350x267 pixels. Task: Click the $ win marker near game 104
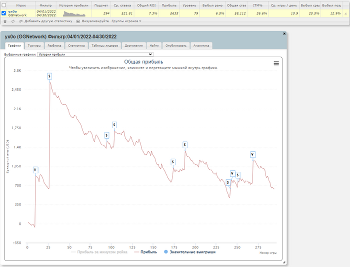click(114, 125)
